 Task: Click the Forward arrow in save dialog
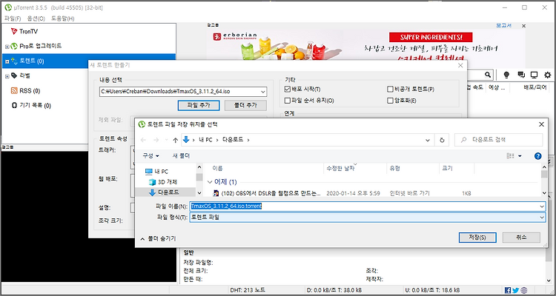tap(156, 140)
